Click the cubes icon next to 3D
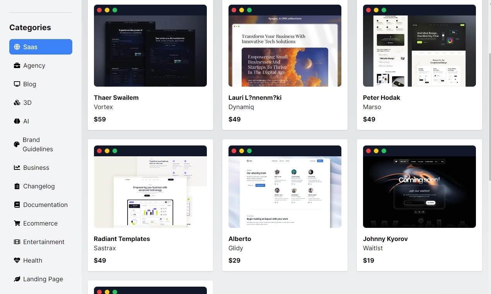491x294 pixels. tap(17, 103)
